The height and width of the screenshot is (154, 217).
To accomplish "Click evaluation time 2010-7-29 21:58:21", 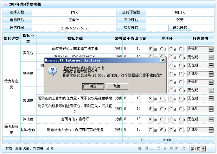I will [x=75, y=28].
